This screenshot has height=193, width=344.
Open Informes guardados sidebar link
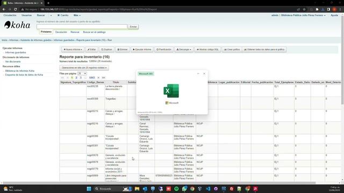(16, 53)
